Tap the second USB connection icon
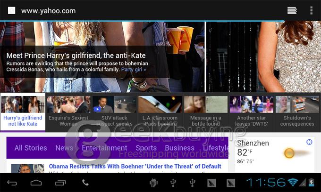 point(192,183)
